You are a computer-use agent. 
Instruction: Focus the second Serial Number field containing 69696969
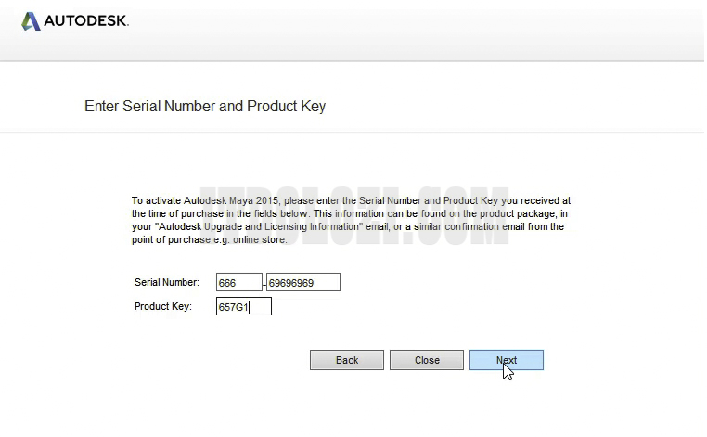(x=302, y=282)
